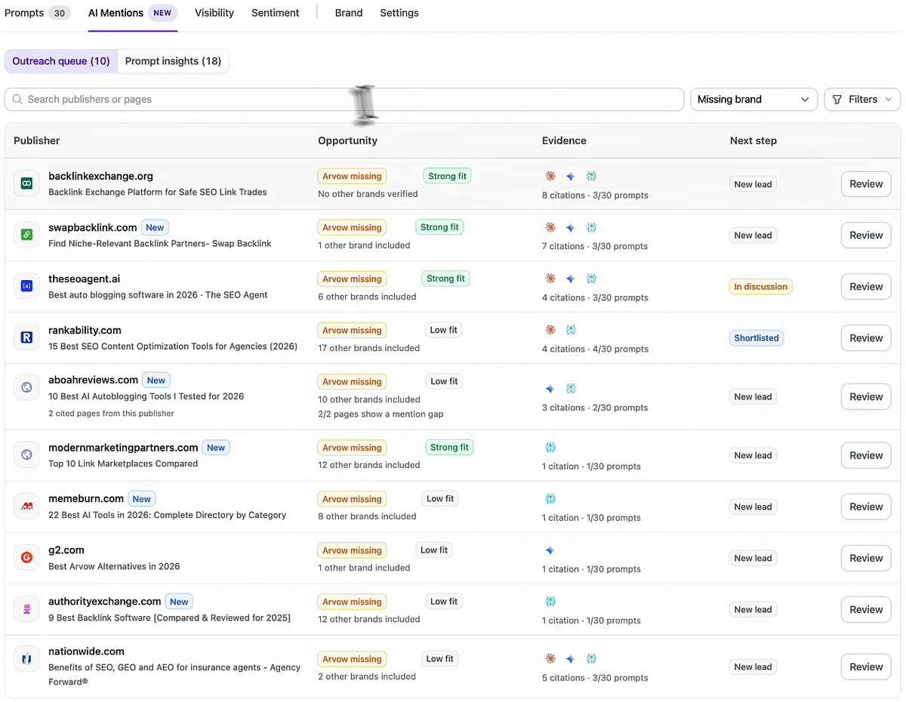906x702 pixels.
Task: Click the Evidence column header
Action: coord(564,140)
